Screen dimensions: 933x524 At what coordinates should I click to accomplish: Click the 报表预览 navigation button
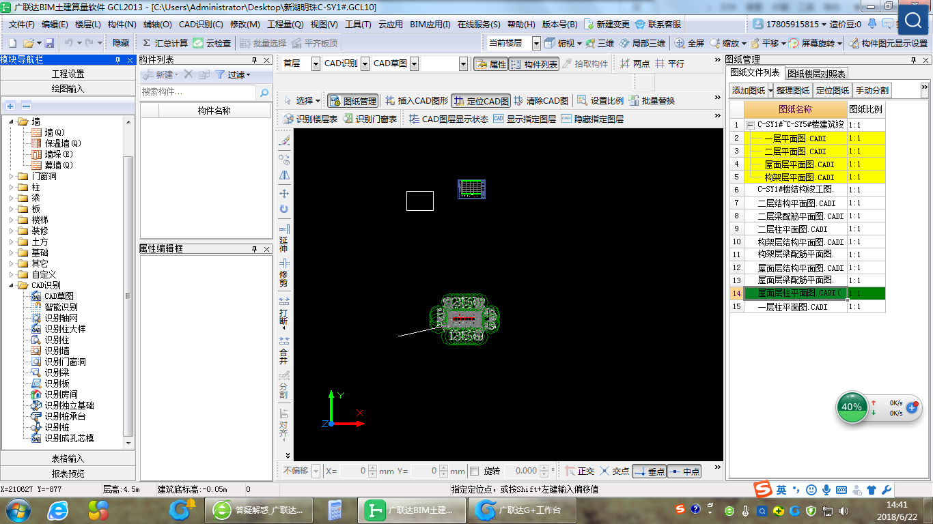68,474
